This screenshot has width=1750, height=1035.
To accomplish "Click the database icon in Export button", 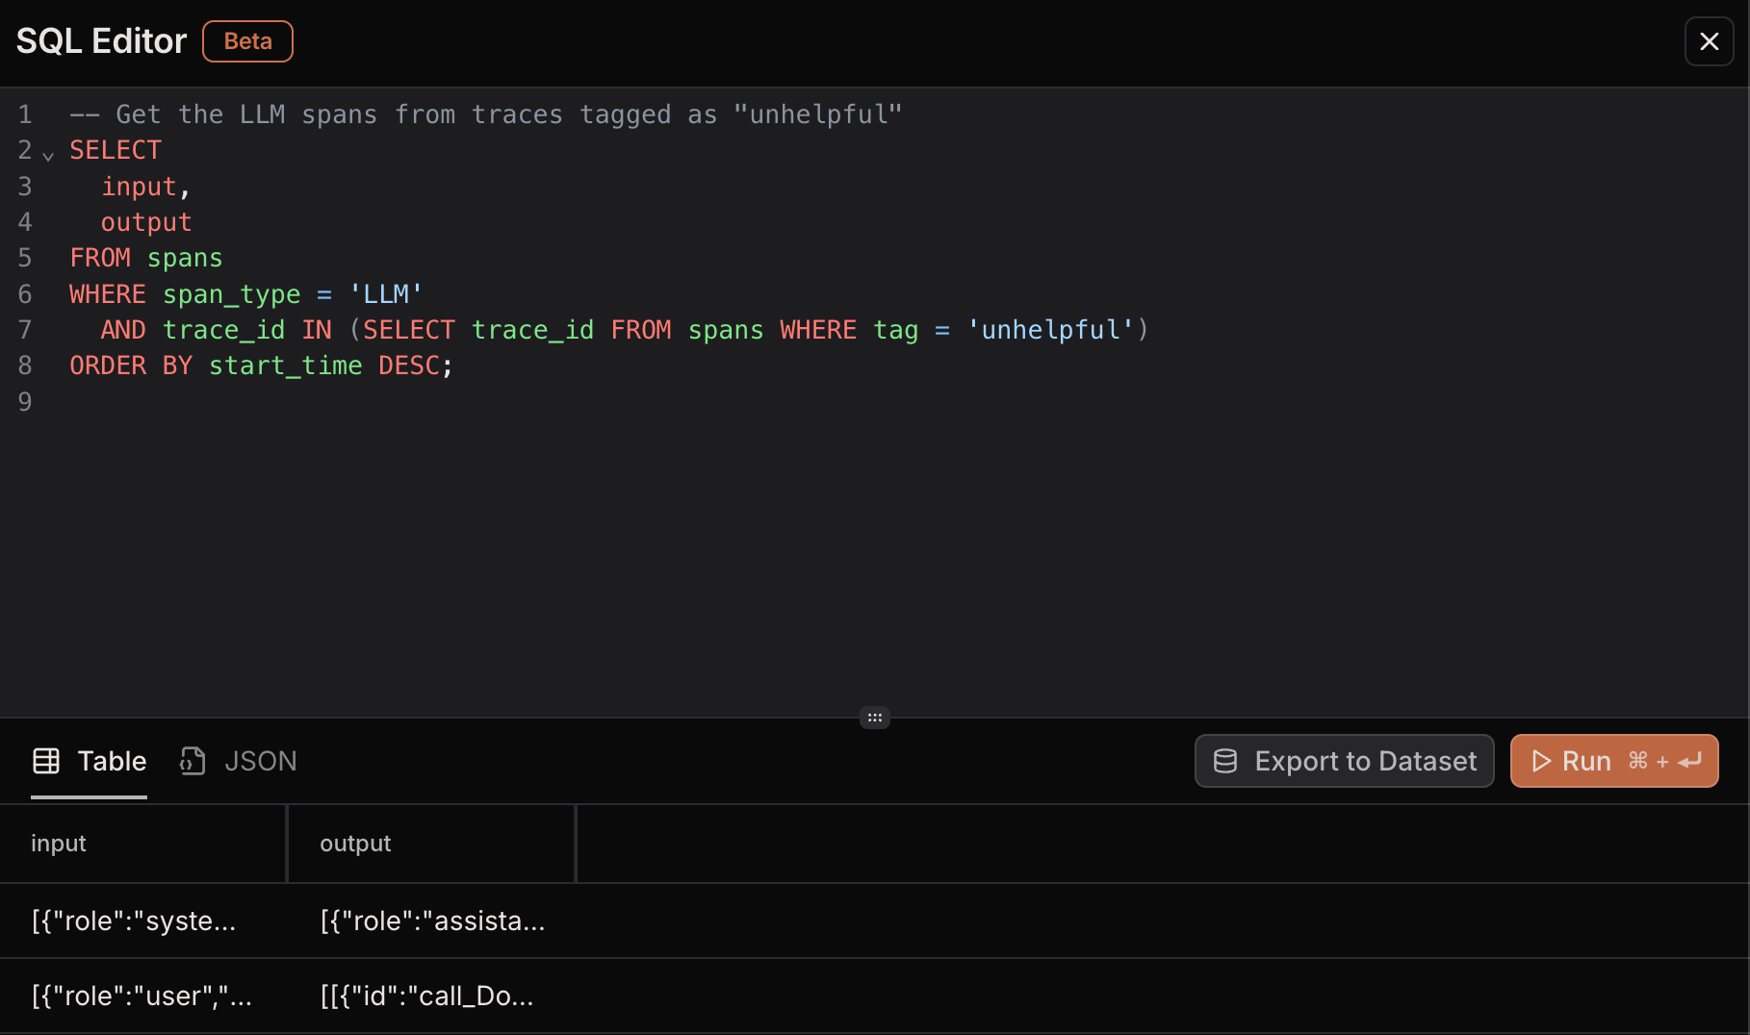I will pos(1224,761).
